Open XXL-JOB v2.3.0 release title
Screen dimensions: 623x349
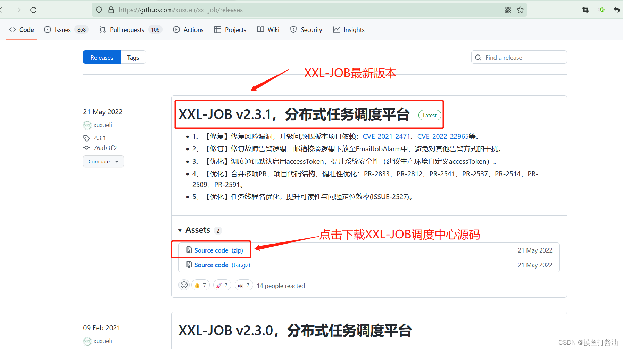(x=295, y=331)
